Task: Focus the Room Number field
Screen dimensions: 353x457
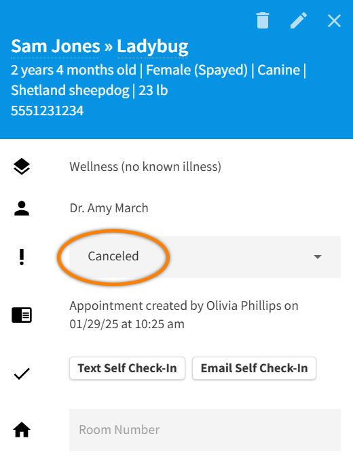Action: [205, 430]
